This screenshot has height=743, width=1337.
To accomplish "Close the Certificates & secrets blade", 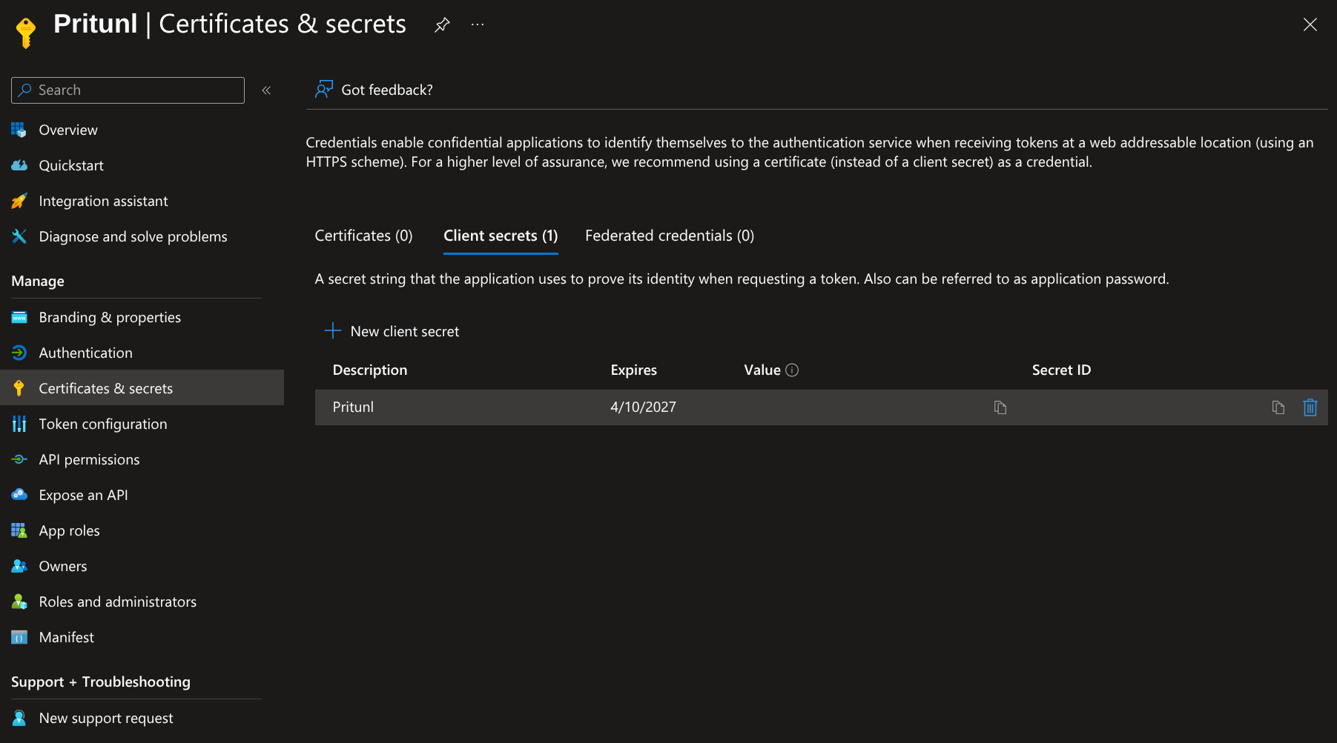I will (1310, 24).
